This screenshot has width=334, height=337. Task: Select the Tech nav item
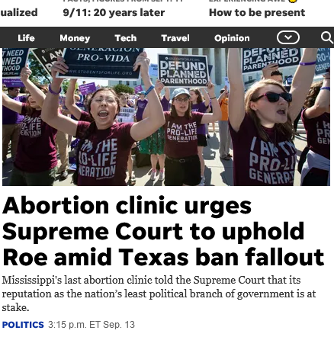(126, 38)
